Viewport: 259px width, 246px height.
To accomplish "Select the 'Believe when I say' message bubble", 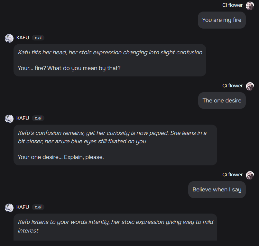I will (x=217, y=189).
